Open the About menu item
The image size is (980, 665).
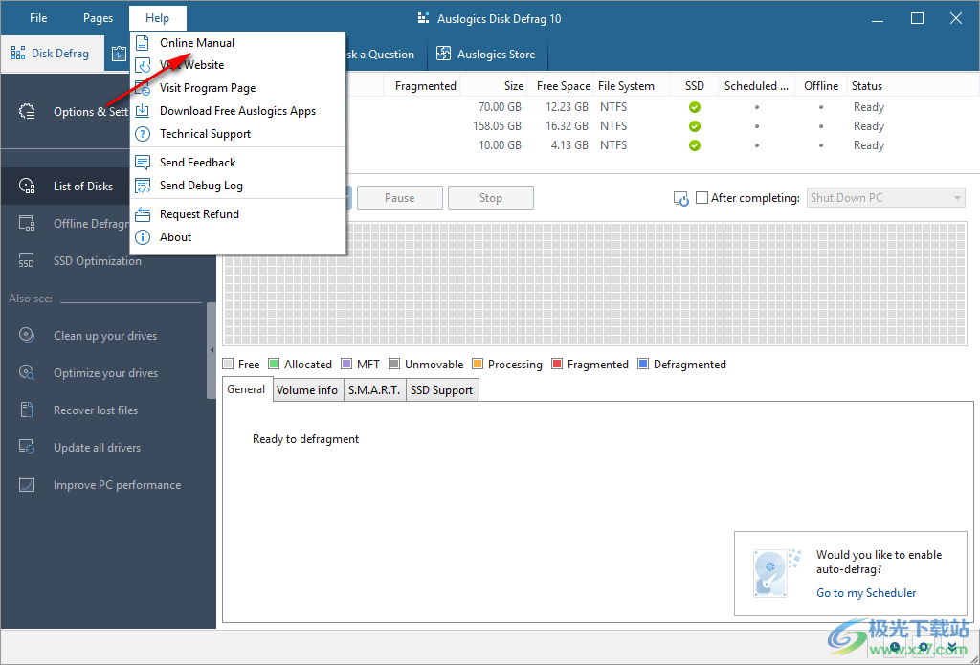click(238, 237)
